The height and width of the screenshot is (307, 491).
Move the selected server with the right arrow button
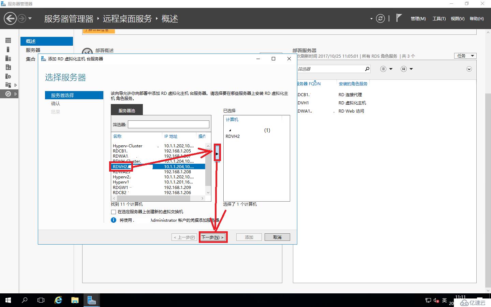pos(217,152)
